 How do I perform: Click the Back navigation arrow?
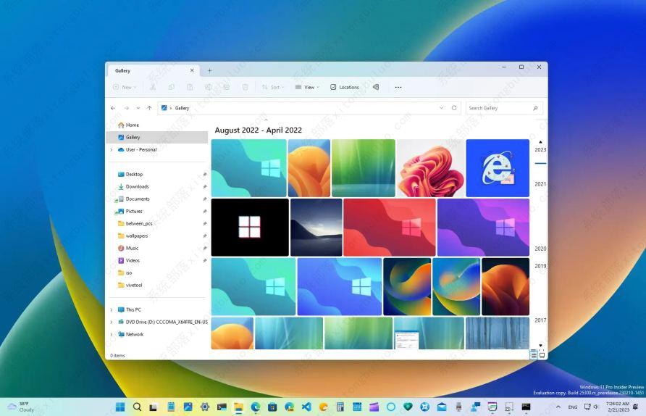click(x=113, y=108)
